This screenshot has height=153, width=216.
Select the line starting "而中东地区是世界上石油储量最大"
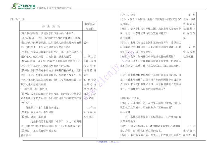(153, 117)
